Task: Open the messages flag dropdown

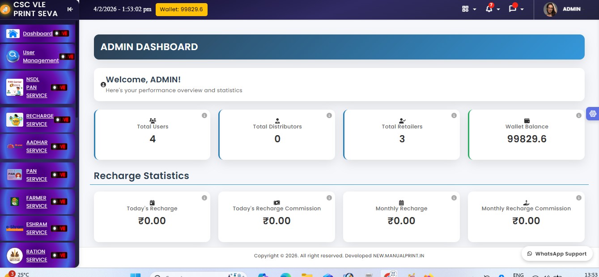Action: [515, 9]
